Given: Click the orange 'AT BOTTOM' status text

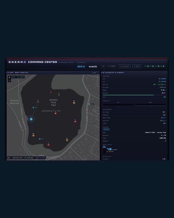Looking at the screenshot, I should [110, 152].
